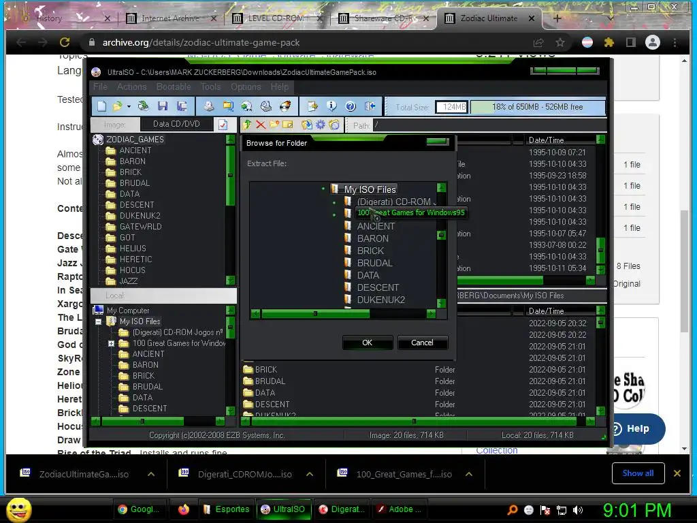The image size is (697, 523).
Task: Expand the Digerati_CDROMJo...iso download chevron
Action: [310, 474]
